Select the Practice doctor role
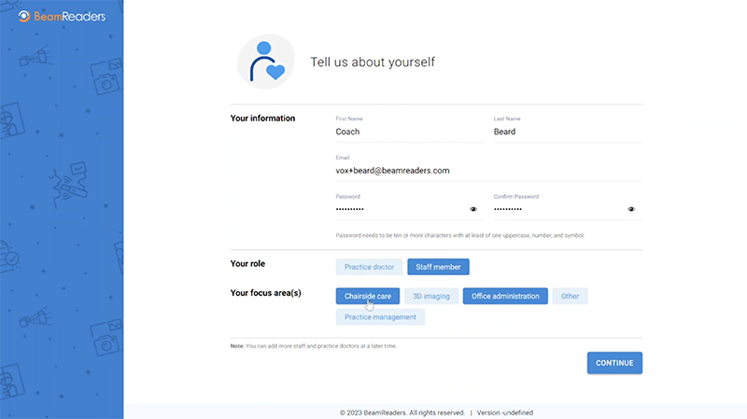The height and width of the screenshot is (419, 747). [369, 267]
